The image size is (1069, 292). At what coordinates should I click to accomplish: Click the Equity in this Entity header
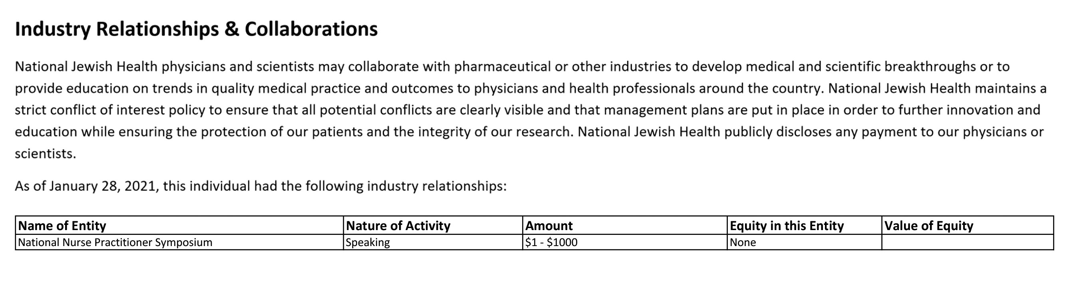pyautogui.click(x=805, y=225)
